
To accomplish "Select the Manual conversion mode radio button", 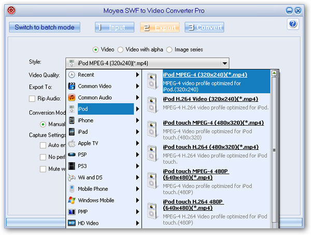I will (43, 125).
